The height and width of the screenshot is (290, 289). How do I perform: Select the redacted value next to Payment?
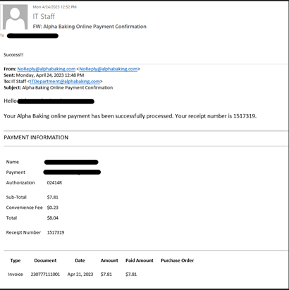[x=72, y=172]
